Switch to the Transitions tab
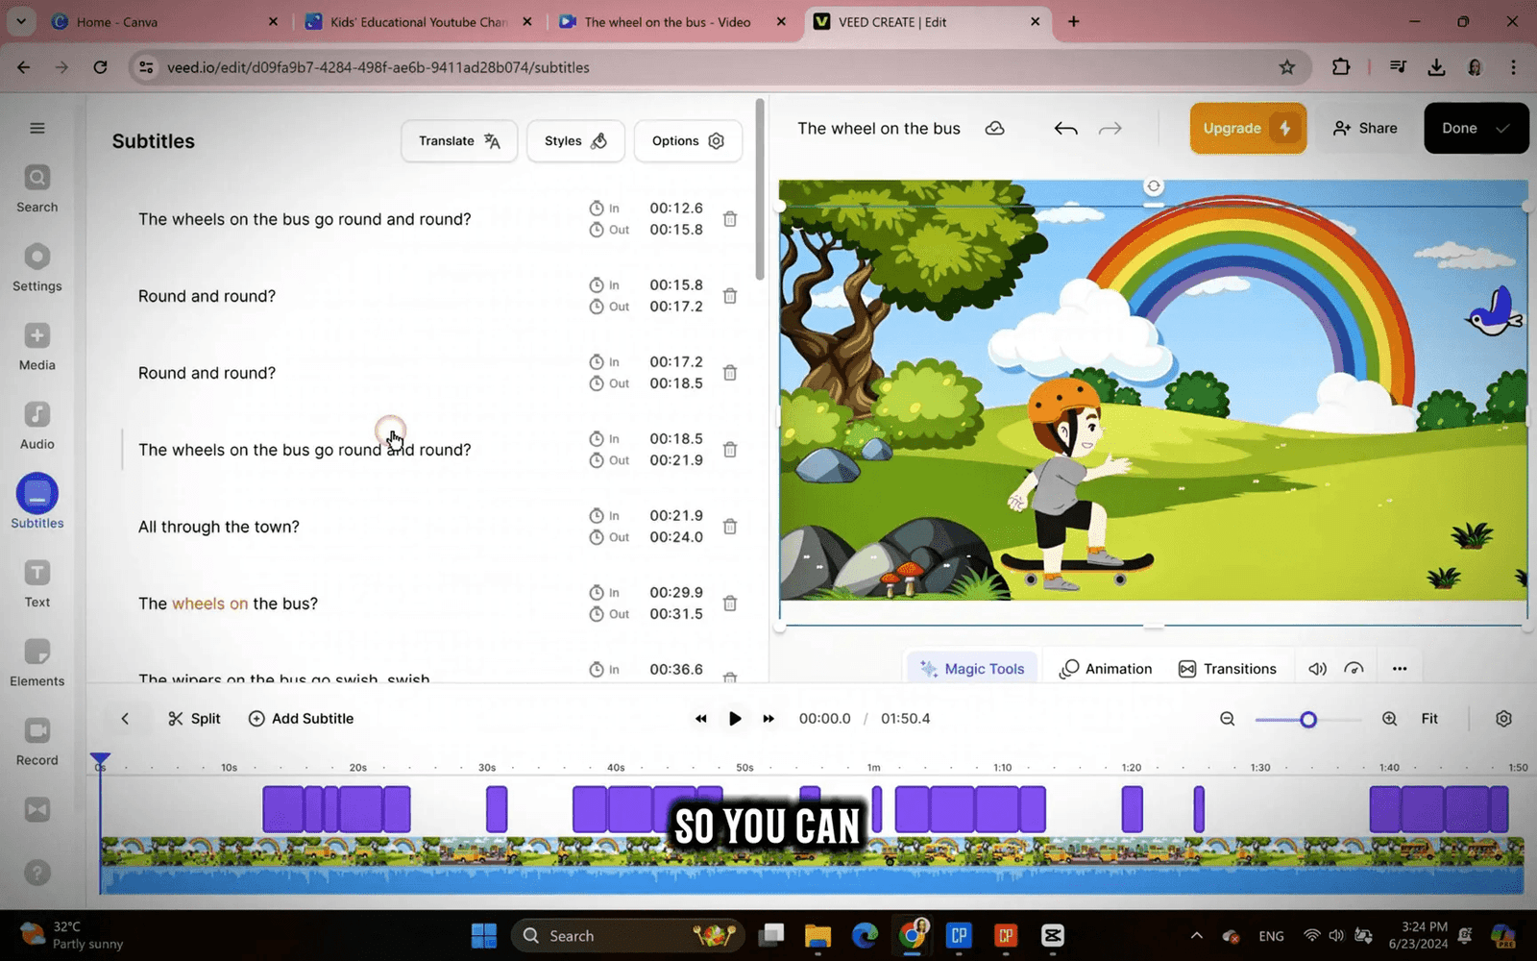Image resolution: width=1537 pixels, height=961 pixels. tap(1228, 669)
